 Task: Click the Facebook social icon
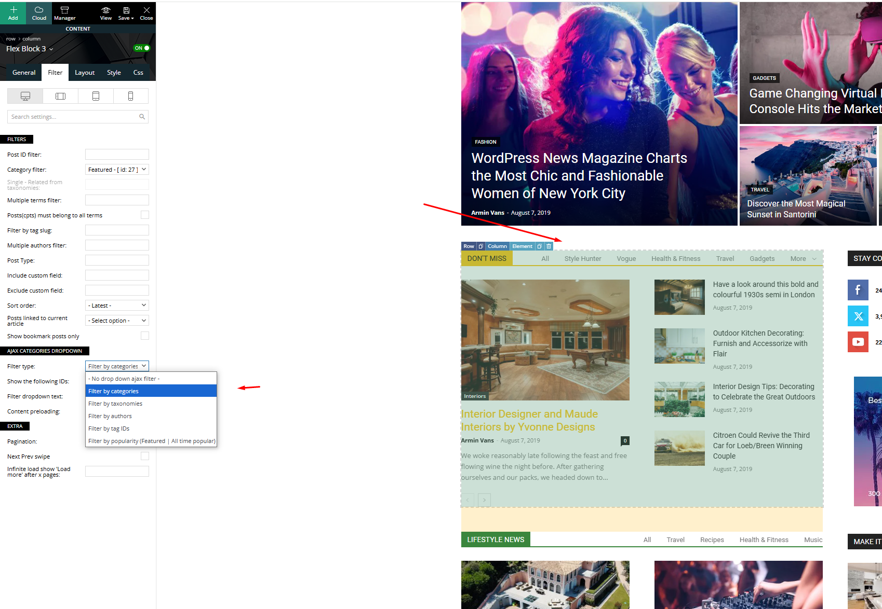858,290
